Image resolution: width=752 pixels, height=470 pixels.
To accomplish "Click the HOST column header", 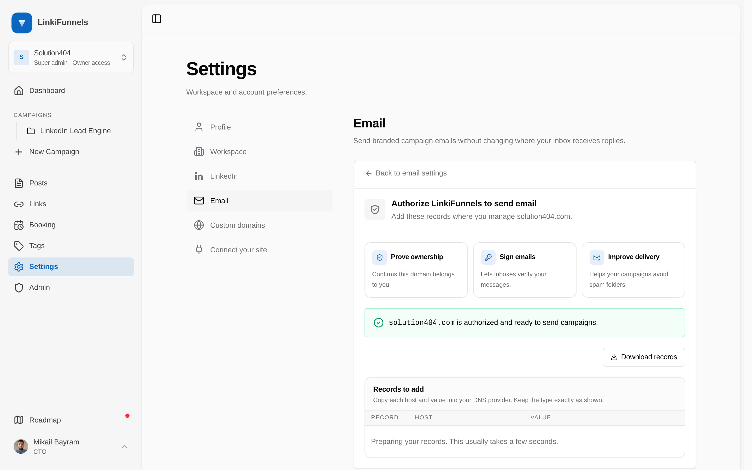I will (424, 418).
